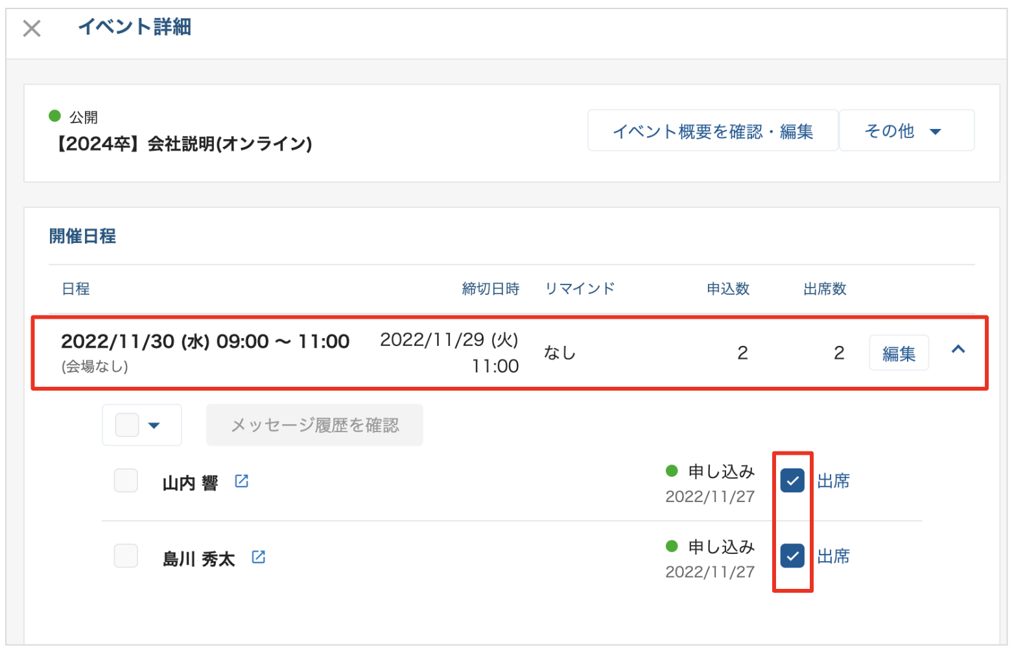Click the 出席 label next to 山内 響
This screenshot has width=1014, height=653.
coord(833,481)
